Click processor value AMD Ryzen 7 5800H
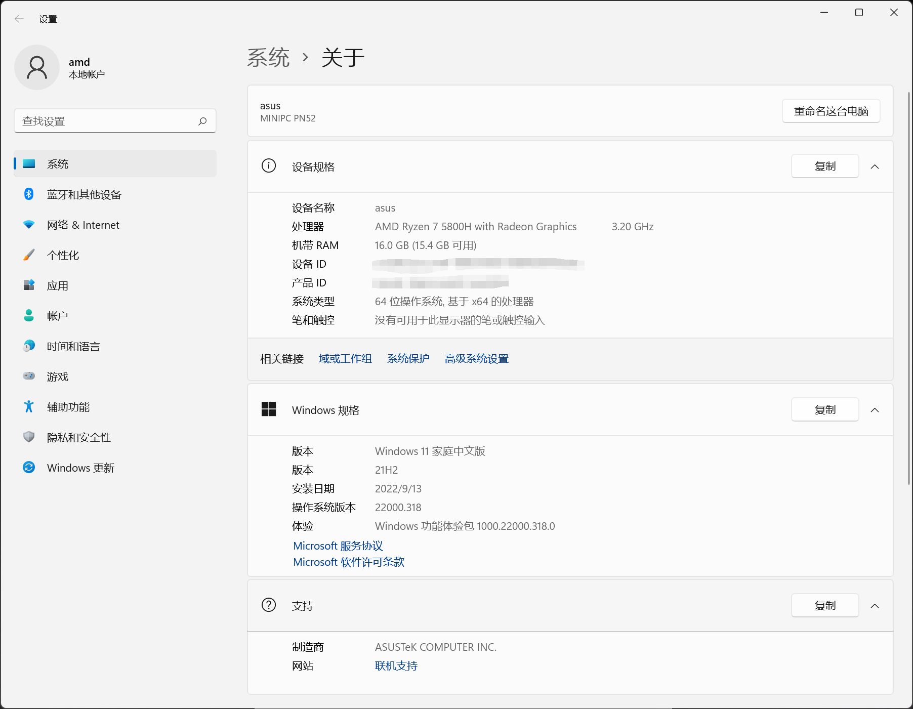The width and height of the screenshot is (913, 709). pos(475,226)
